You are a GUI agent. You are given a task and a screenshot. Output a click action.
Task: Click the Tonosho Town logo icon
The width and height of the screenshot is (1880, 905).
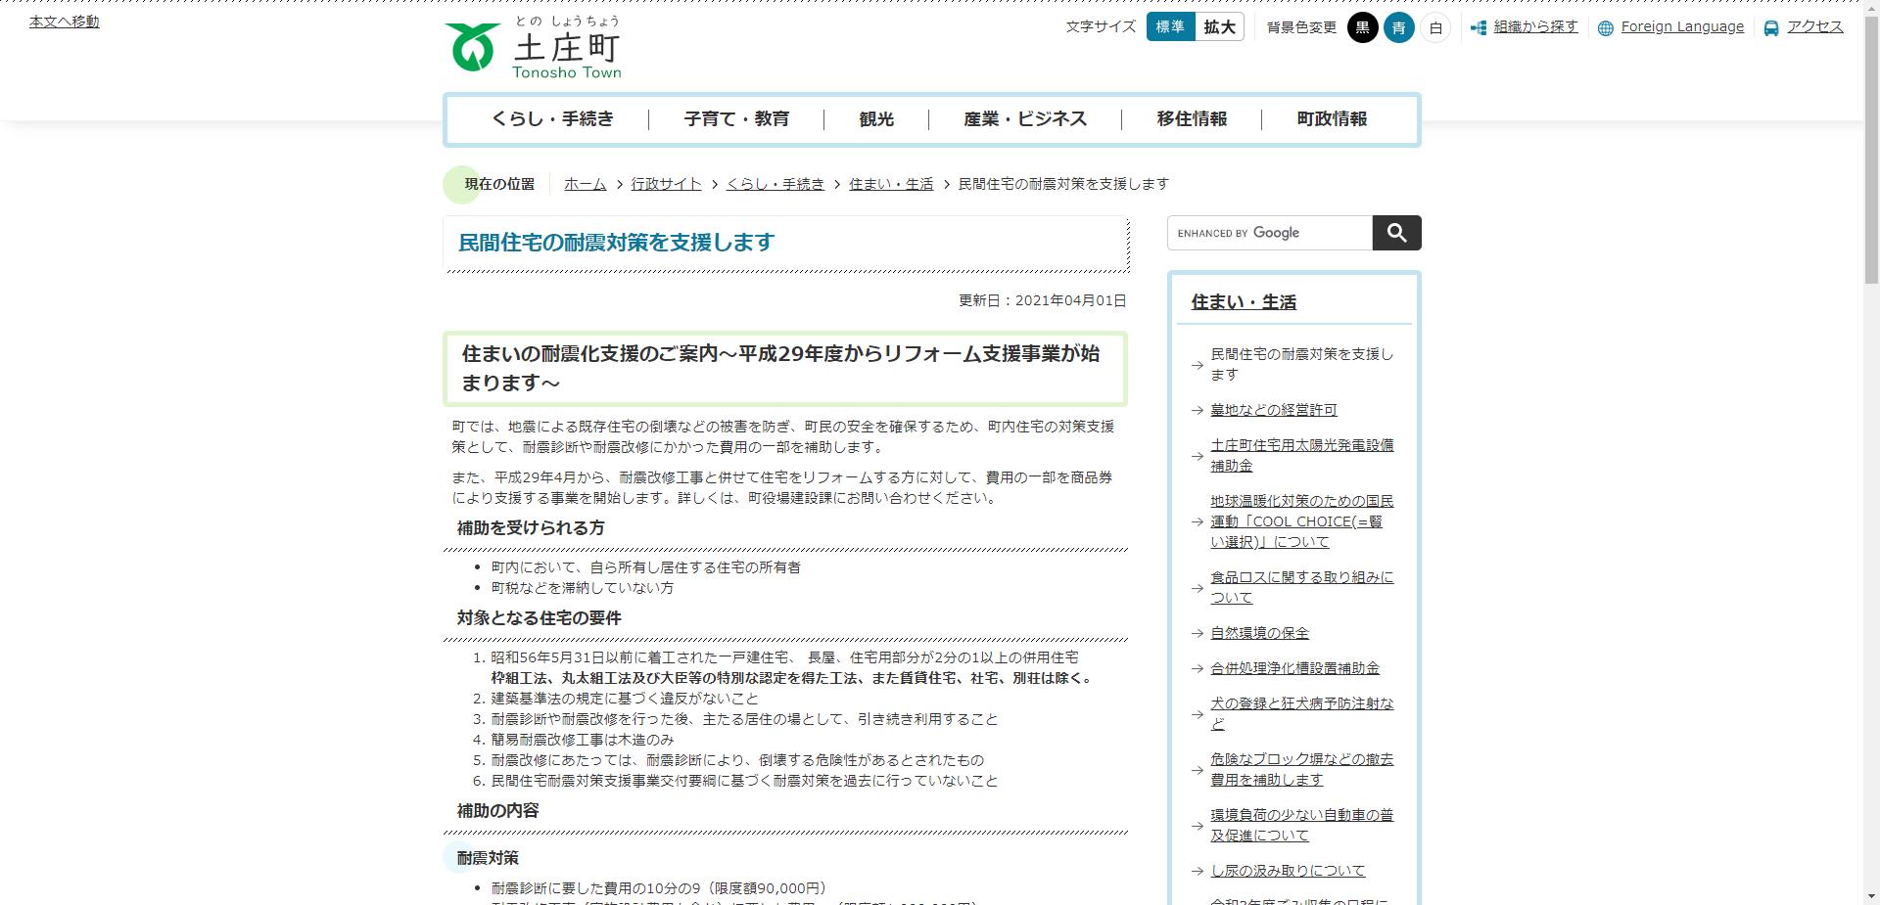[472, 44]
